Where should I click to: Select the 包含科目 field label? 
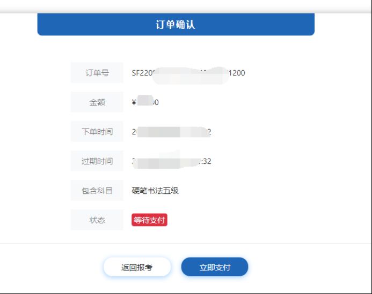point(97,190)
